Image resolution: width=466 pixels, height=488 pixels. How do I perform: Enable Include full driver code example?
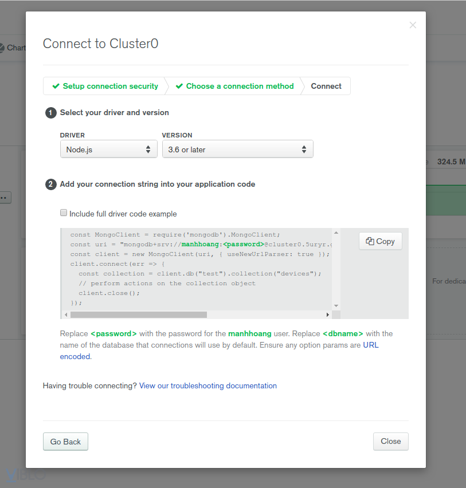64,213
